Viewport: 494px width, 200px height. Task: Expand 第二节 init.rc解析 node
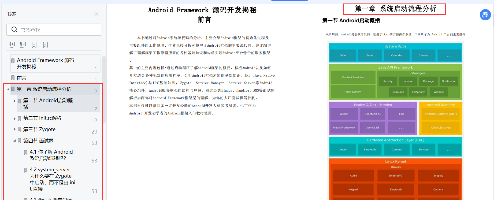point(15,118)
